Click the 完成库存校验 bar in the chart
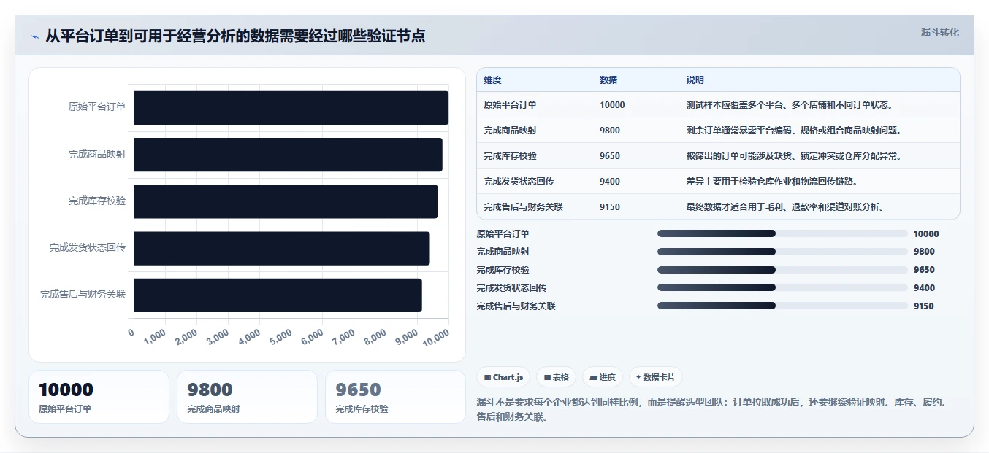 coord(286,201)
